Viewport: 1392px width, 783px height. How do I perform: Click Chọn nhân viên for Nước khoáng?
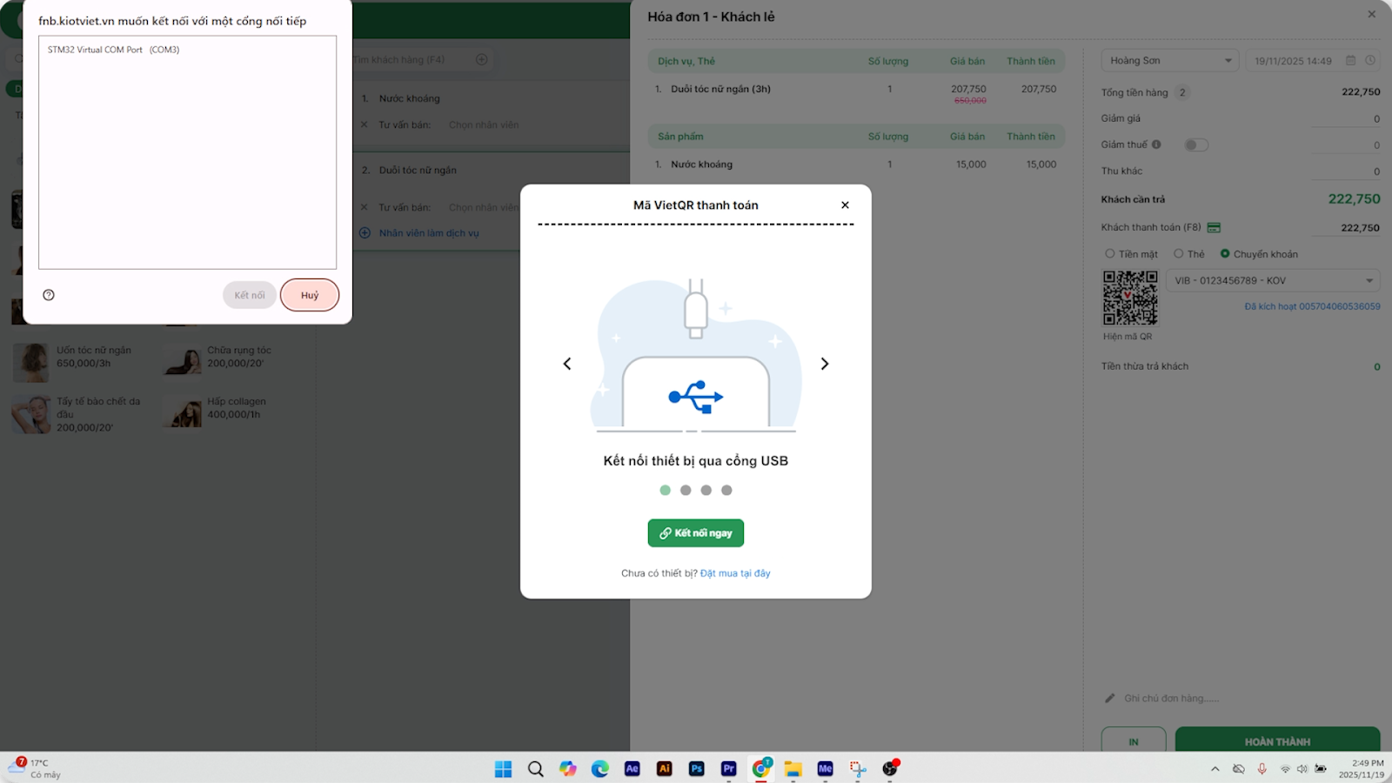pos(484,125)
